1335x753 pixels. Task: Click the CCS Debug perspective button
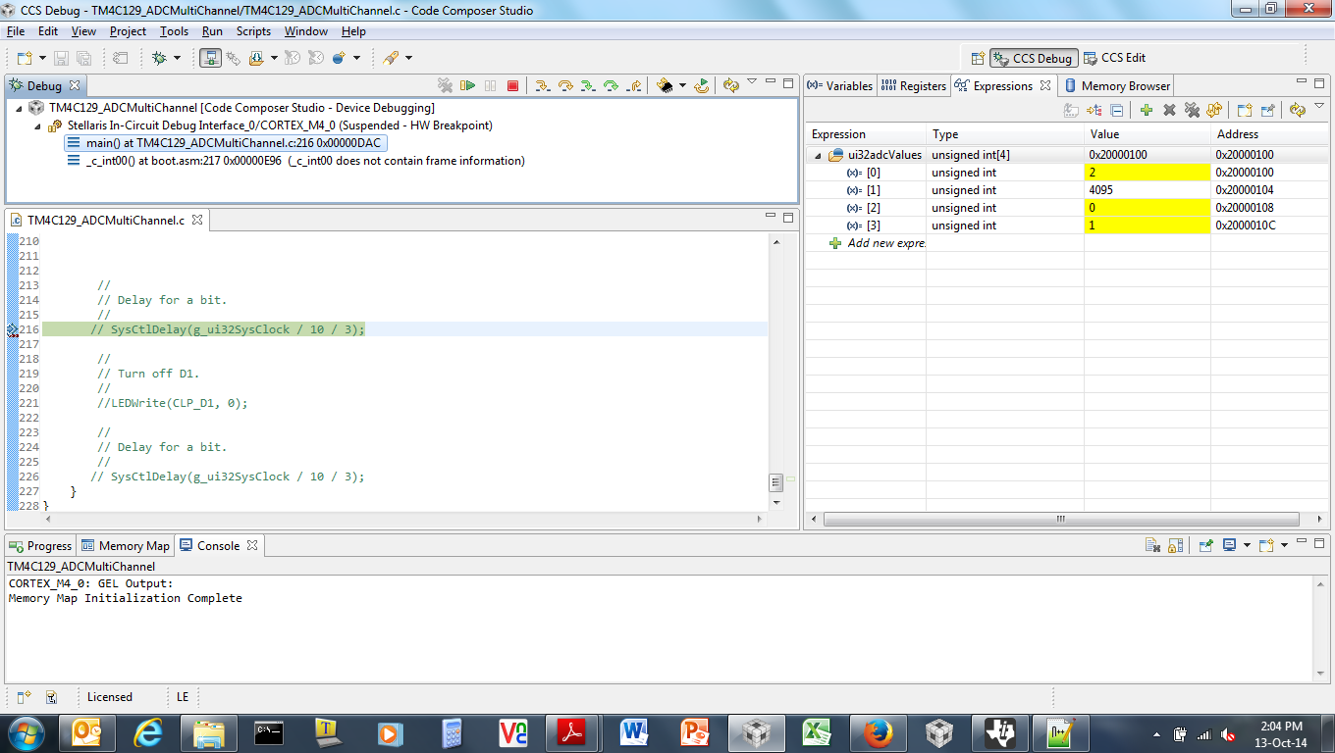click(1034, 58)
